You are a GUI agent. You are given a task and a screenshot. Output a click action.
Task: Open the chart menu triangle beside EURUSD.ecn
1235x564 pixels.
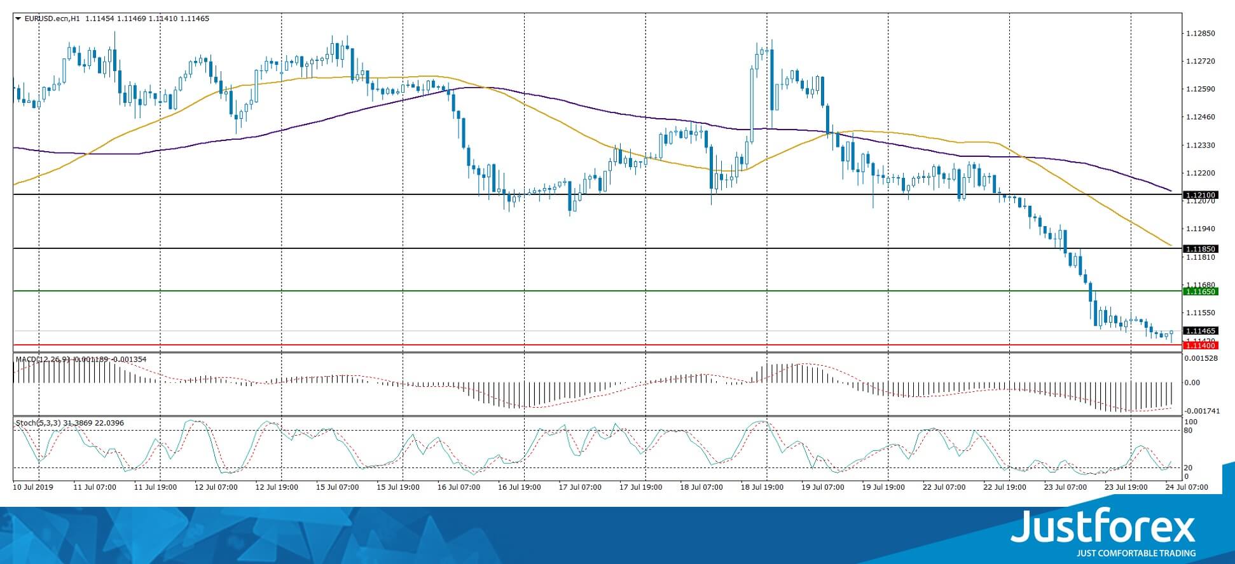point(18,18)
